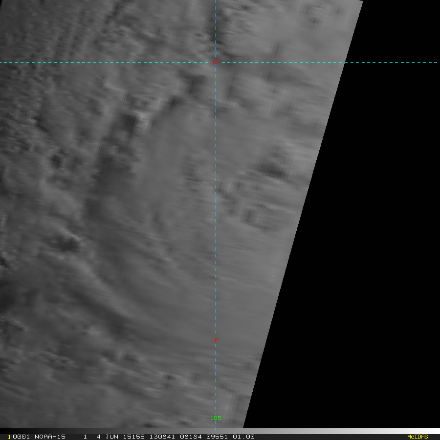This screenshot has height=440, width=440.
Task: Click the band number 1 in status bar
Action: pos(85,437)
